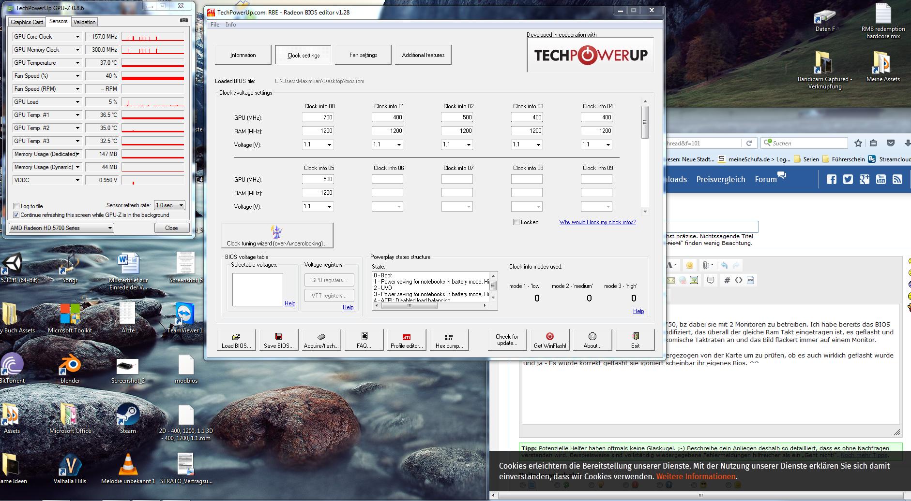Open the GPU Temperature sensor dropdown
Image resolution: width=911 pixels, height=501 pixels.
[x=77, y=63]
